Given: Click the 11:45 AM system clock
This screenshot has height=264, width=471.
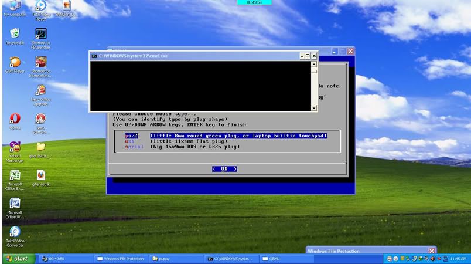Looking at the screenshot, I should [458, 259].
